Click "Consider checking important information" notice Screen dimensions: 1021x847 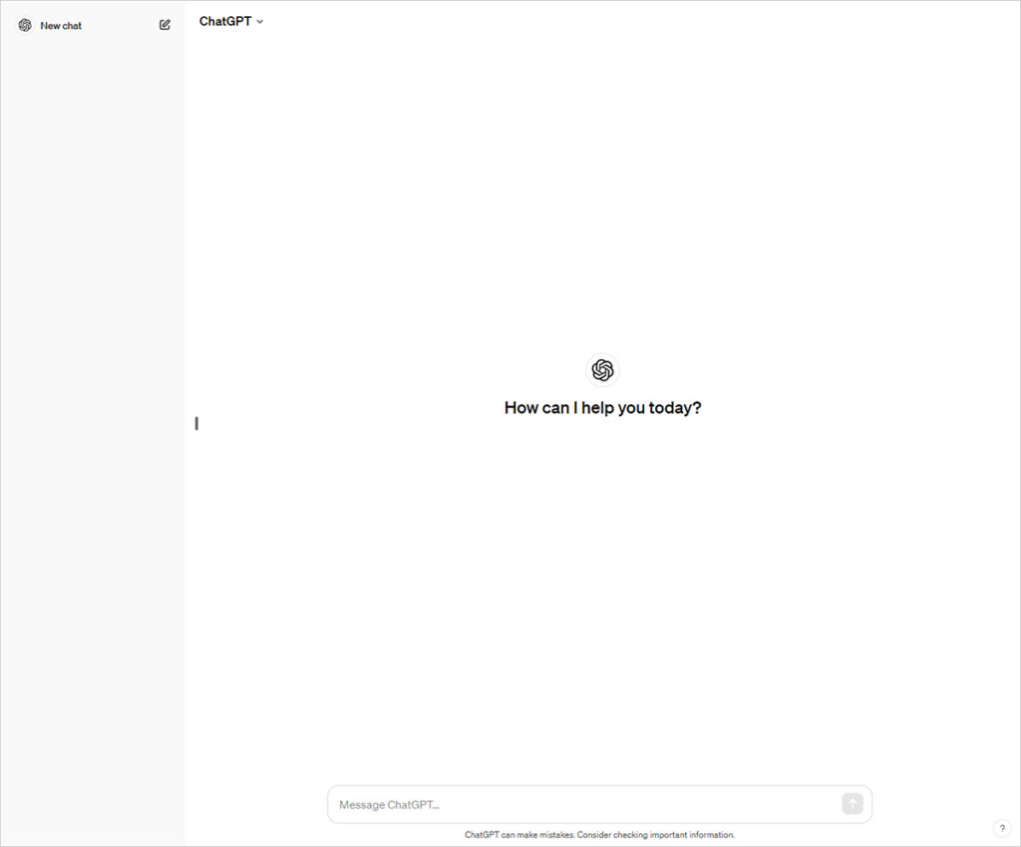pyautogui.click(x=656, y=835)
